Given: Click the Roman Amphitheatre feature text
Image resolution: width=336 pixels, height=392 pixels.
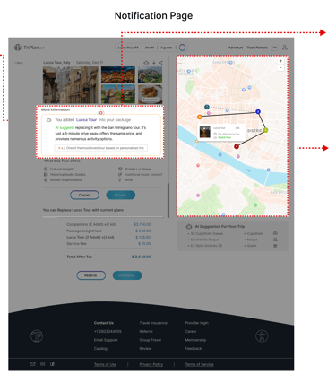Looking at the screenshot, I should click(x=65, y=179).
